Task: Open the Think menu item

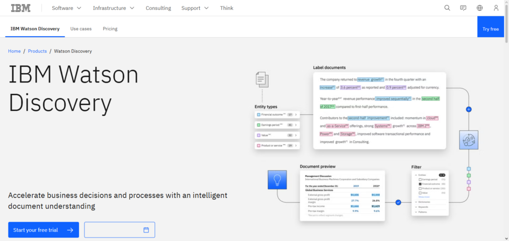Action: pos(227,8)
